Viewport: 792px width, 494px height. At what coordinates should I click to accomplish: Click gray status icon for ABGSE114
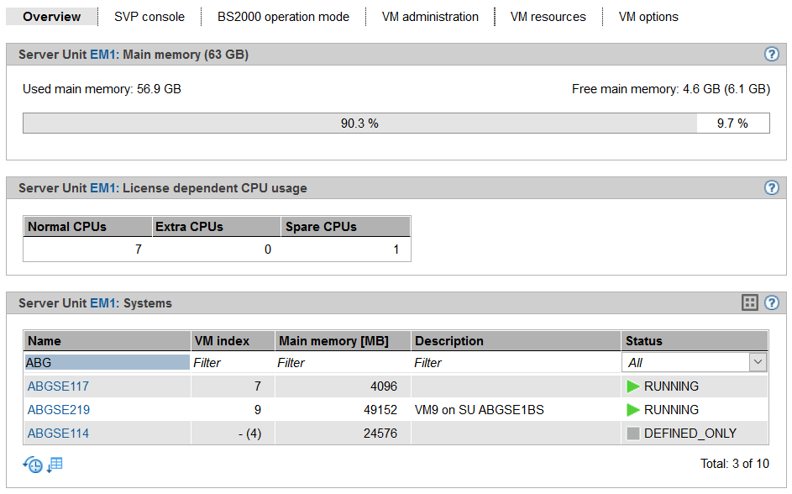point(633,434)
